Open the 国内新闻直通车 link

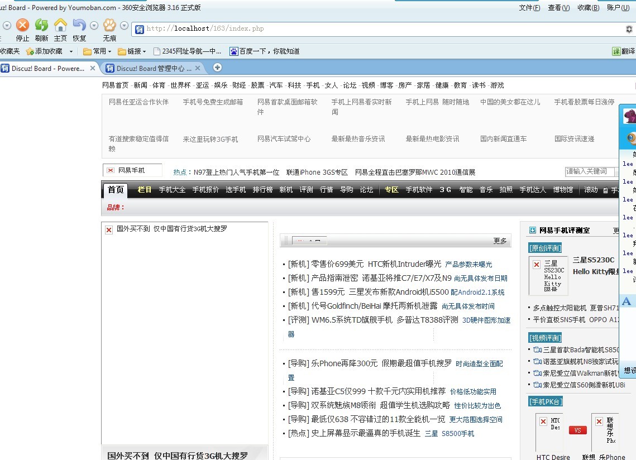pyautogui.click(x=503, y=139)
